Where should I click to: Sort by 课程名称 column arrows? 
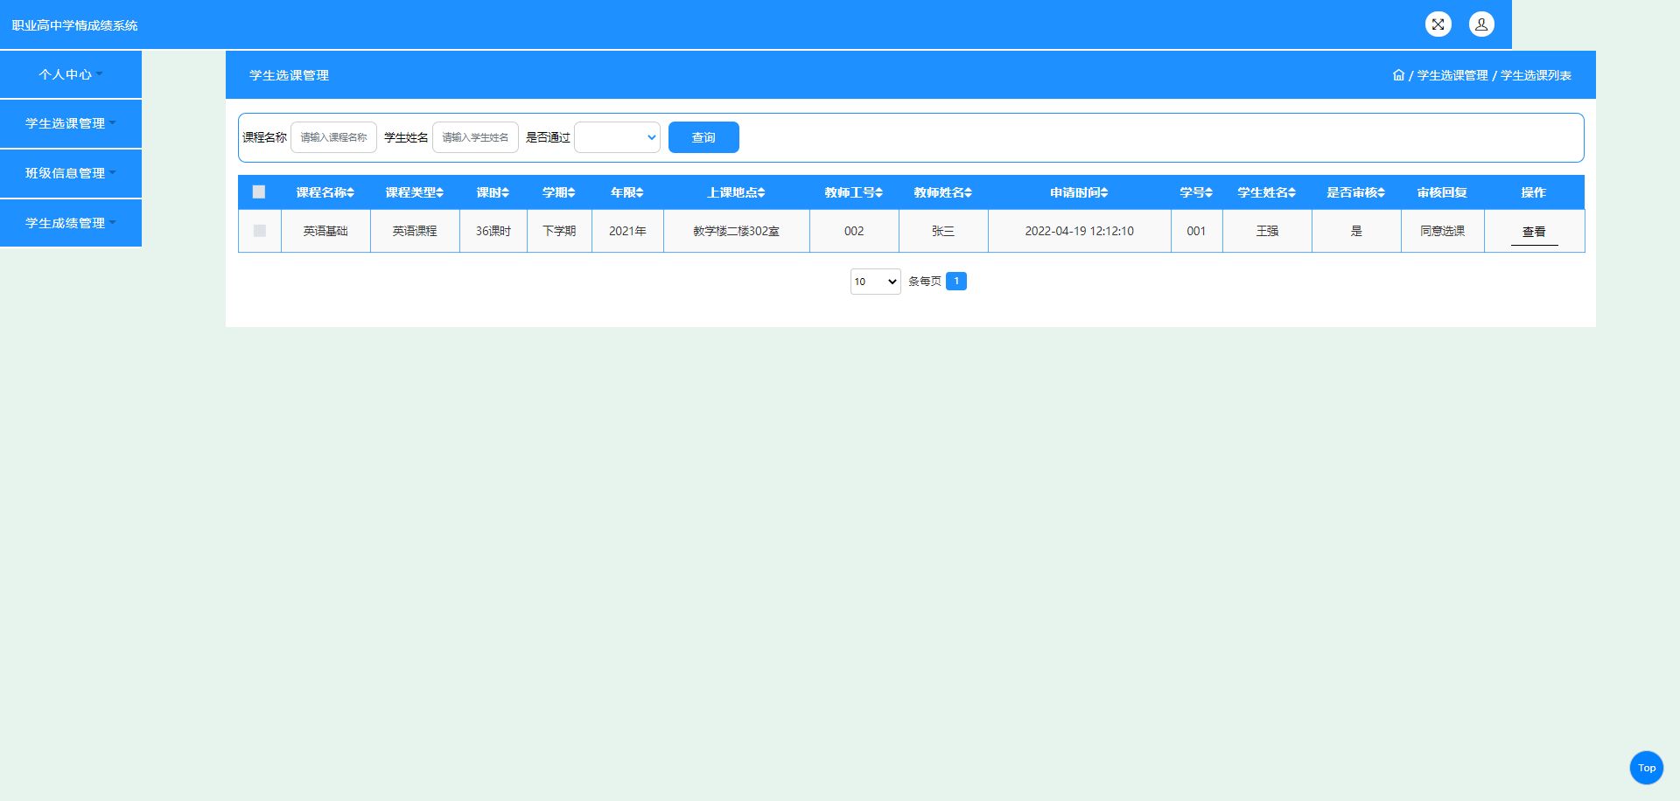[x=351, y=192]
